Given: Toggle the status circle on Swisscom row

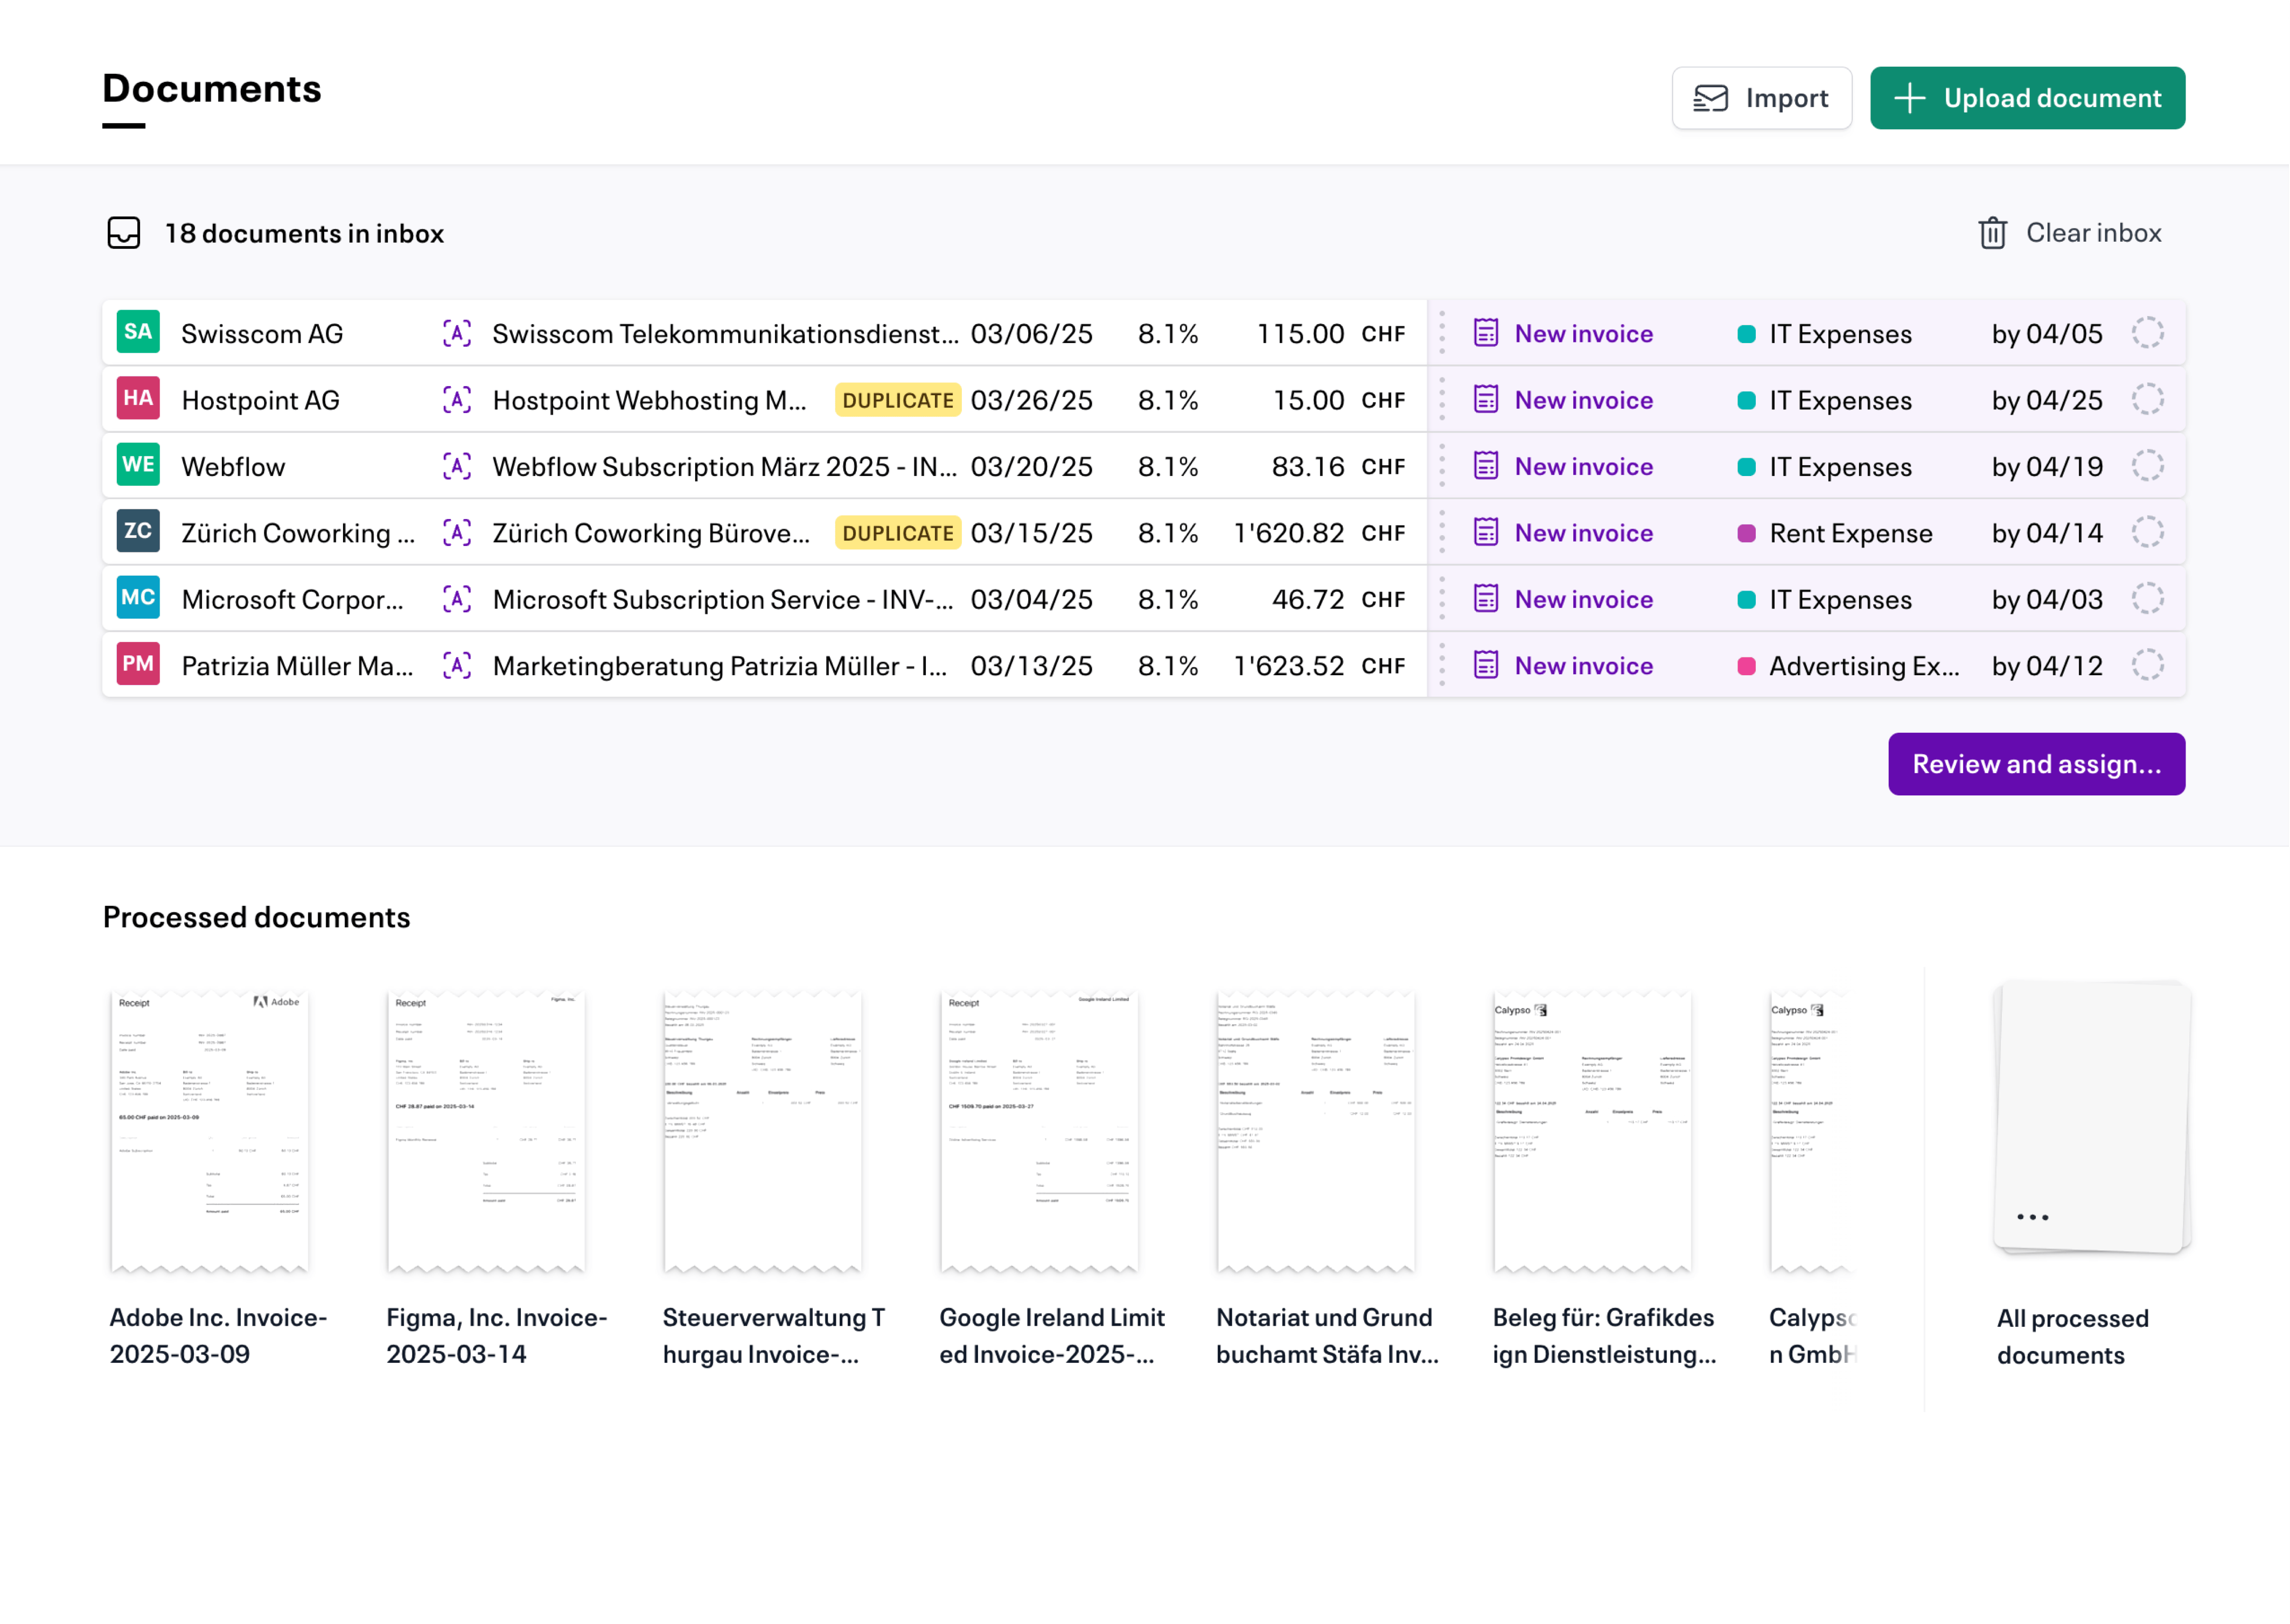Looking at the screenshot, I should click(2147, 333).
